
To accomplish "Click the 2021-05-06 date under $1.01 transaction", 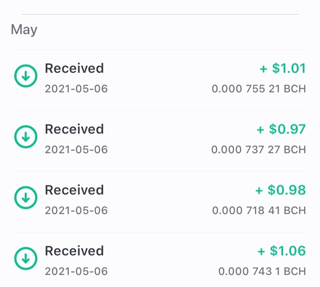I will (x=76, y=89).
